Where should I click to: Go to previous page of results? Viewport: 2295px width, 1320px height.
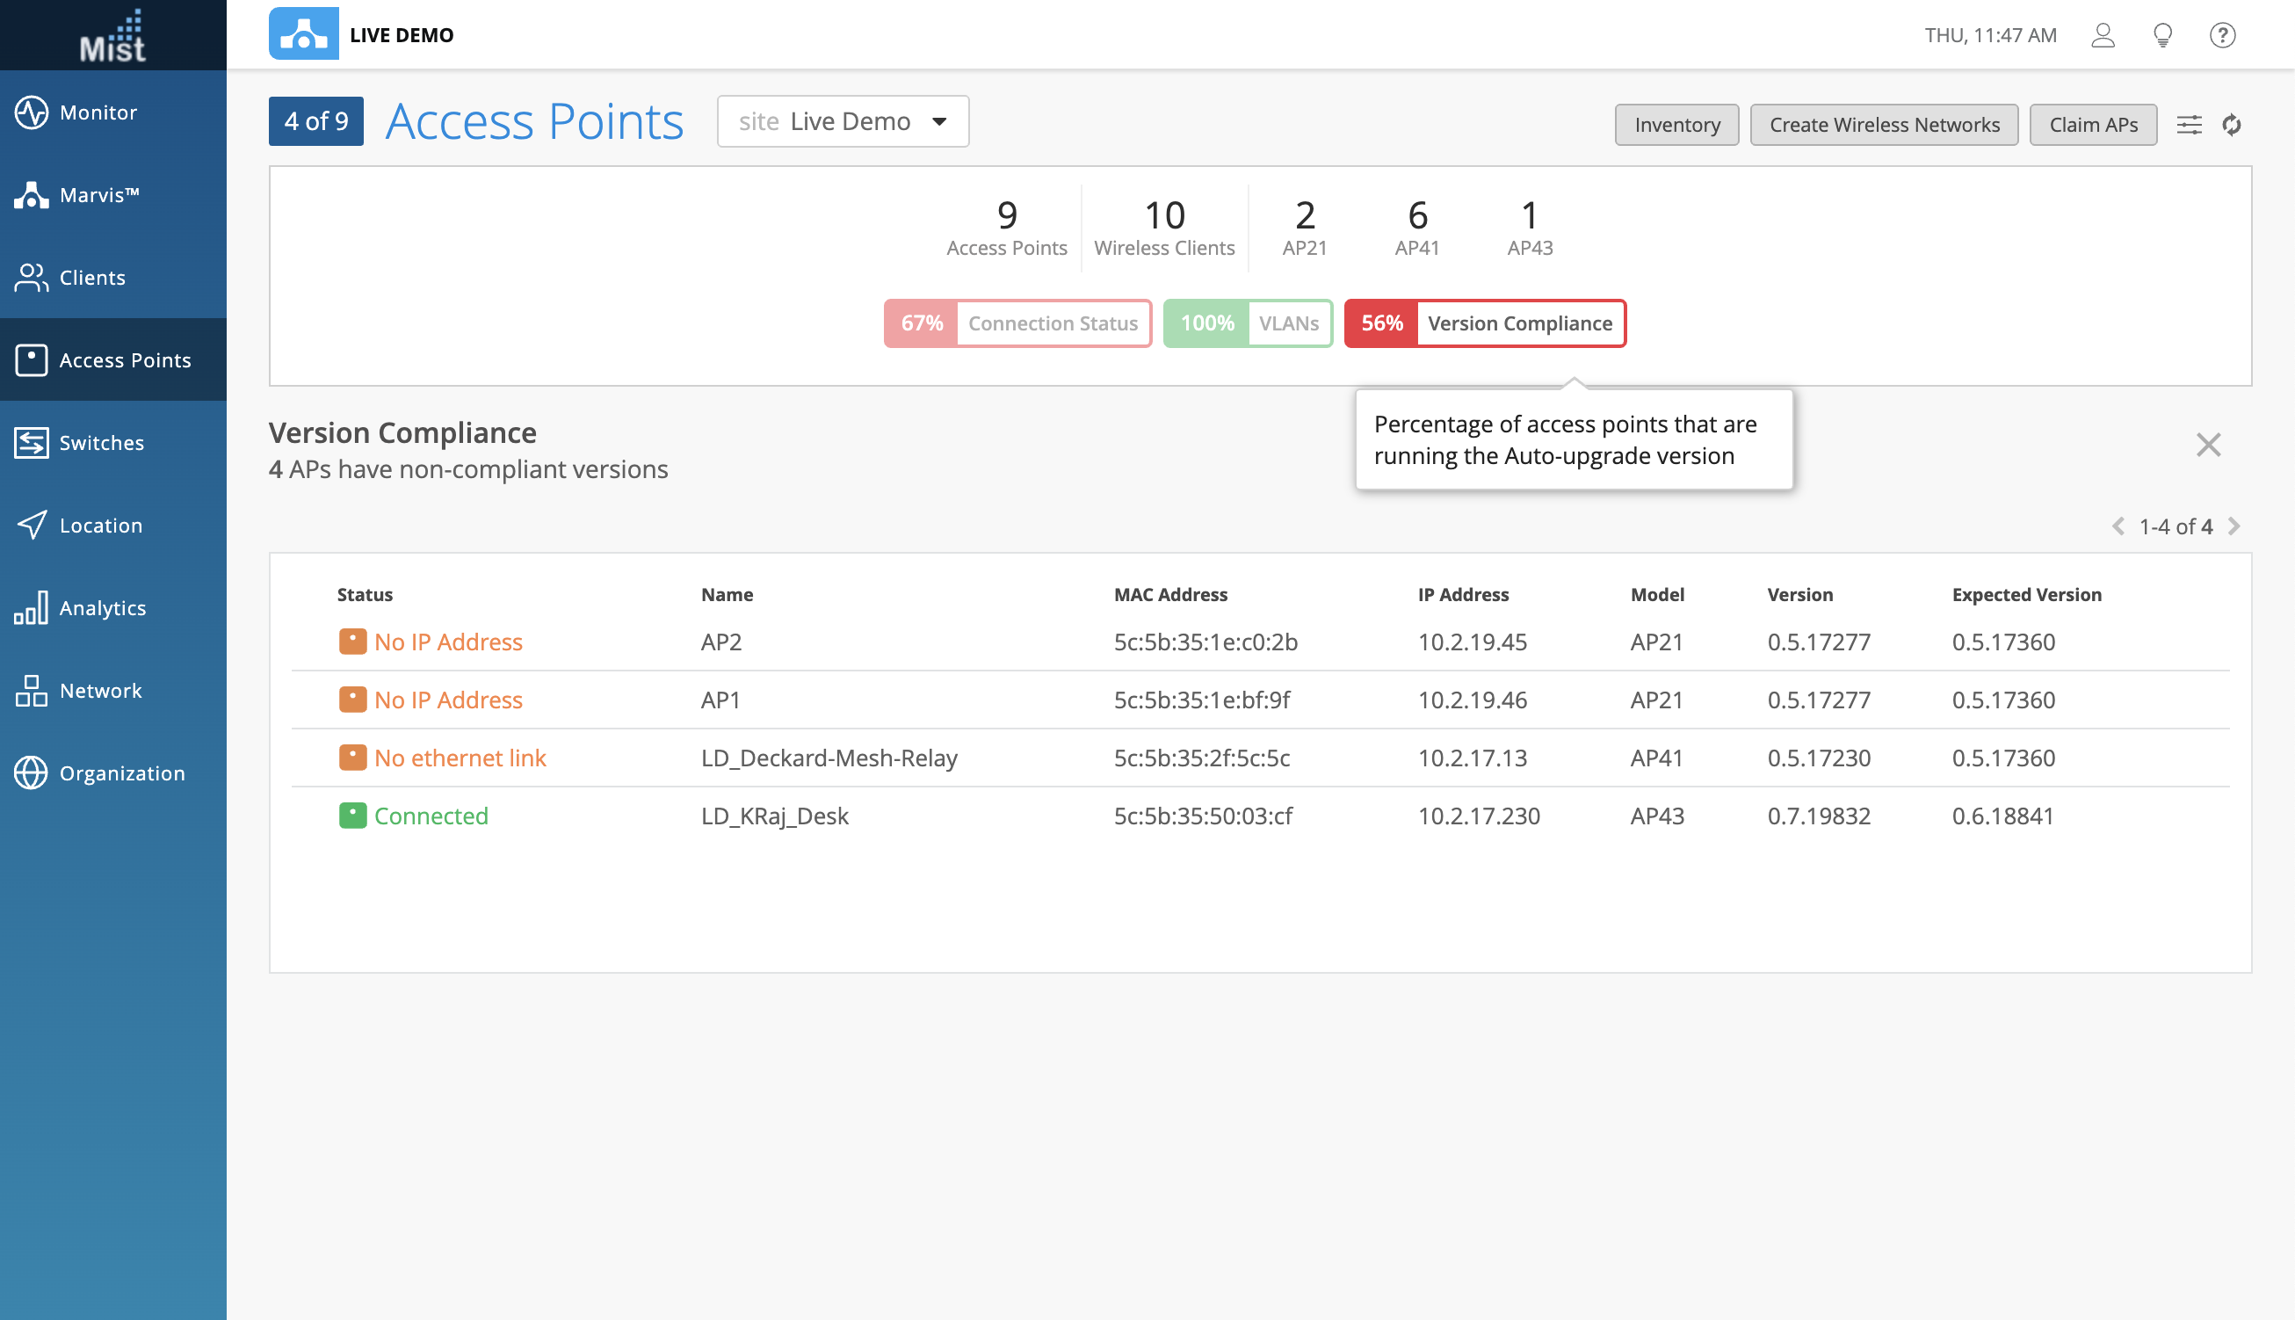tap(2118, 526)
